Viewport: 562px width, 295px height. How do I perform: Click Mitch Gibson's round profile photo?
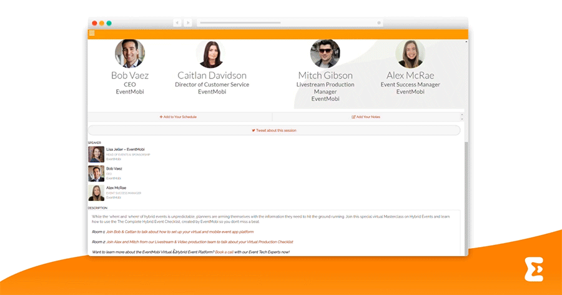click(x=325, y=54)
